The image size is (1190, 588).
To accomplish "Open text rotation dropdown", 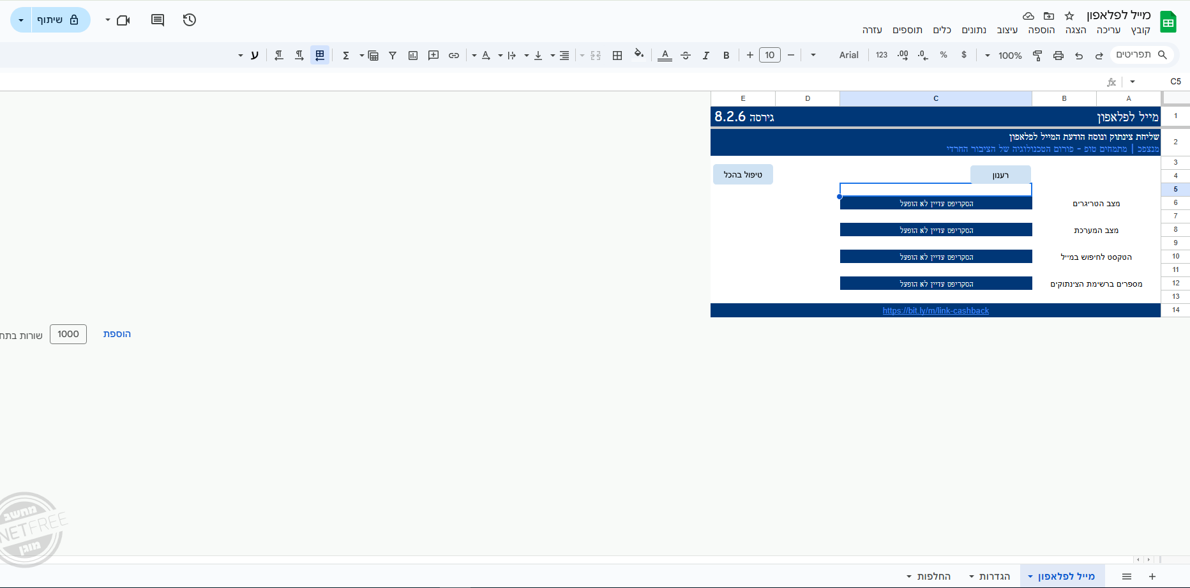I will click(481, 56).
